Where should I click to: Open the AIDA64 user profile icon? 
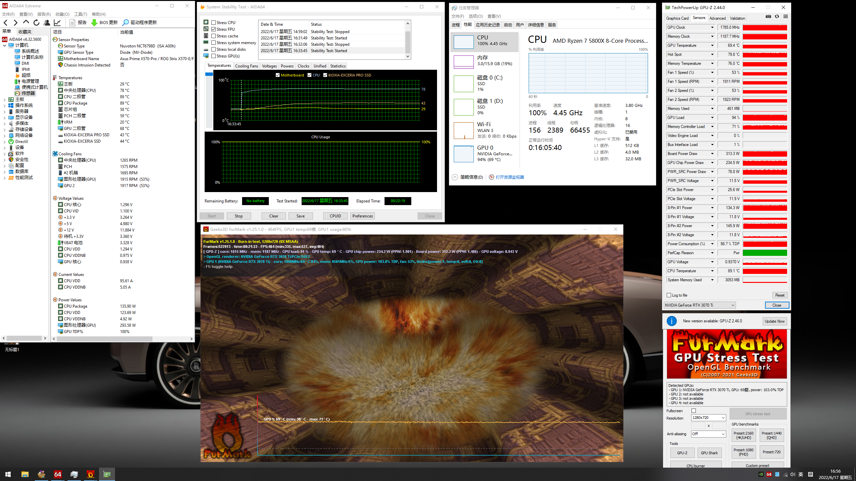pyautogui.click(x=47, y=22)
